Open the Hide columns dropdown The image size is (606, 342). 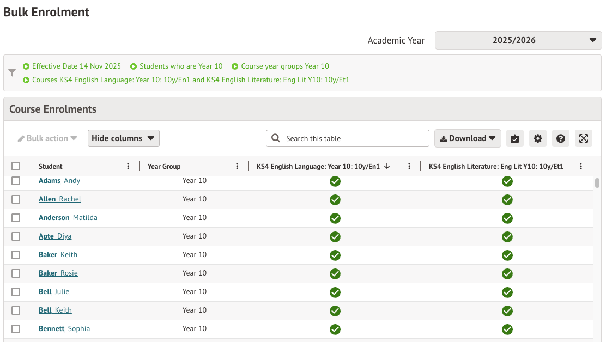[x=123, y=138]
